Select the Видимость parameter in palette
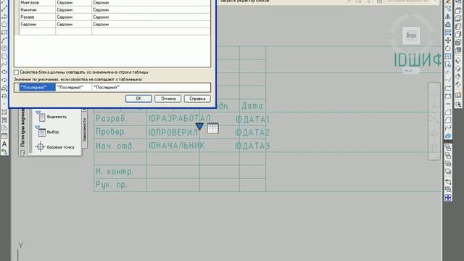Image resolution: width=464 pixels, height=261 pixels. (x=51, y=117)
